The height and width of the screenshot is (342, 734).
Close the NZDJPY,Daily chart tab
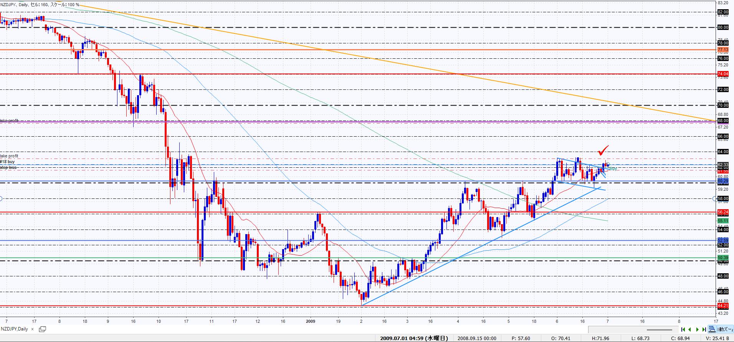pyautogui.click(x=33, y=329)
